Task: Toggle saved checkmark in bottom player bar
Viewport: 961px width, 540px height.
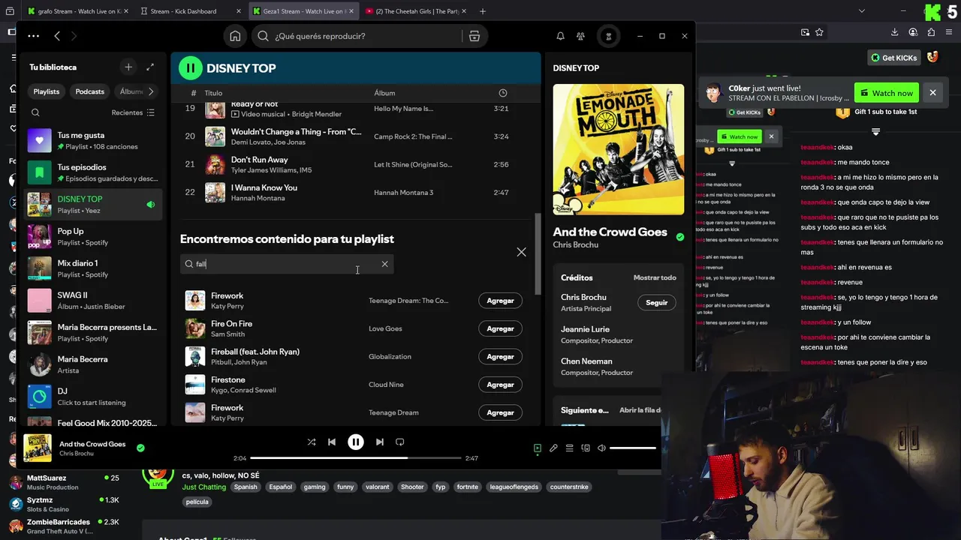Action: click(140, 448)
